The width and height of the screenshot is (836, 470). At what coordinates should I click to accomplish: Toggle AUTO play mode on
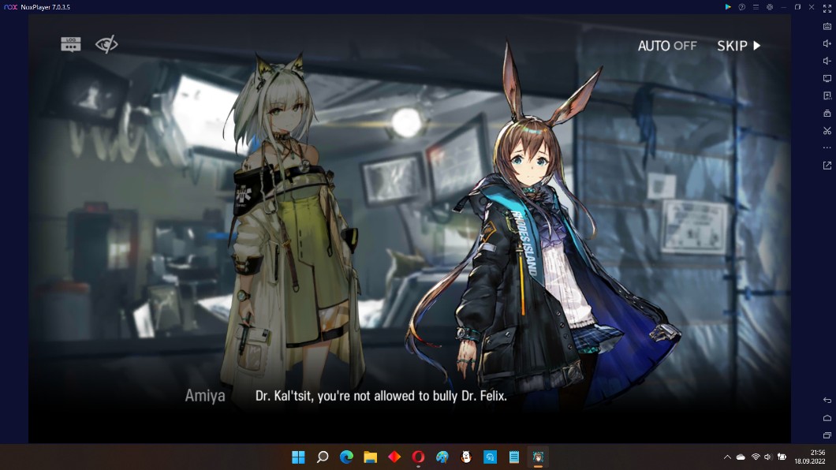[x=666, y=46]
